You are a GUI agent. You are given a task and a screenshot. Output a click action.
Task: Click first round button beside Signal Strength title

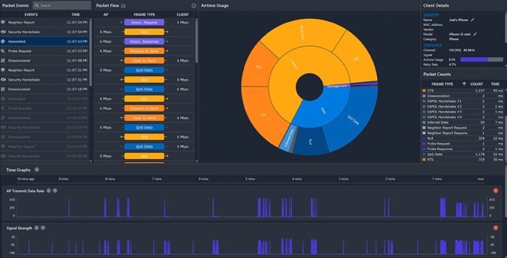coord(36,228)
